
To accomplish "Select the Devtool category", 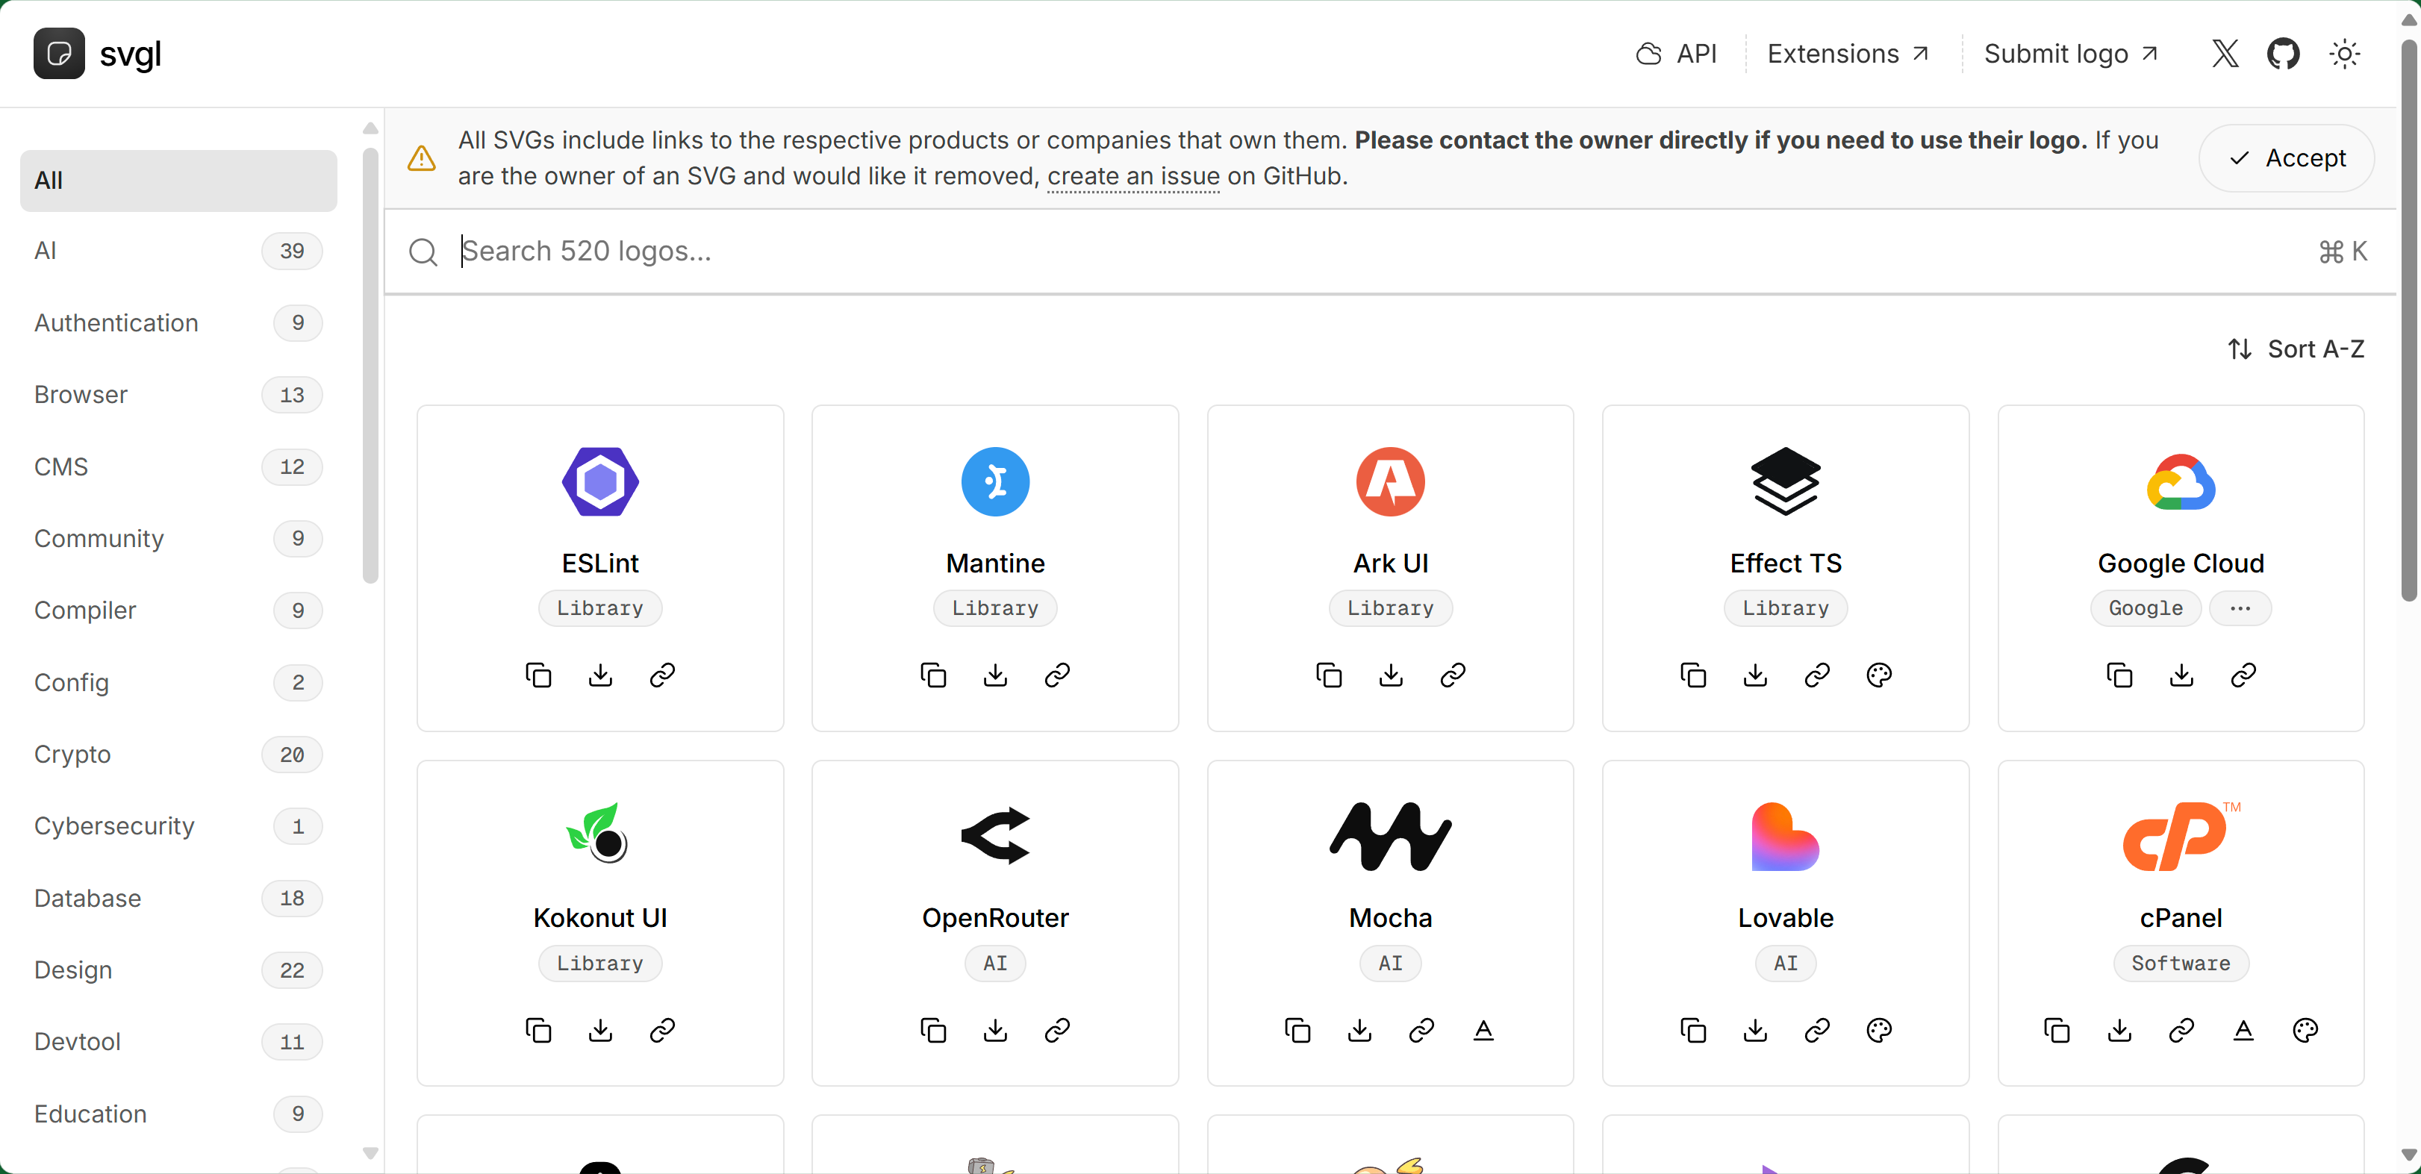I will (x=178, y=1041).
